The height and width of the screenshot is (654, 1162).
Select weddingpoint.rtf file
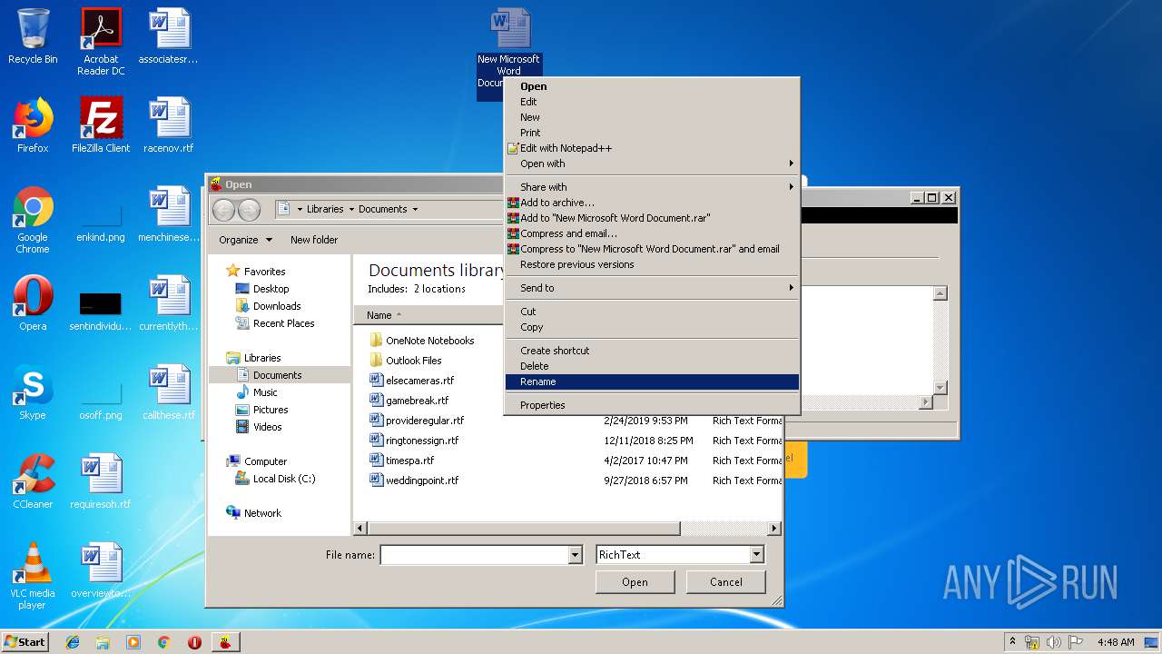tap(422, 481)
